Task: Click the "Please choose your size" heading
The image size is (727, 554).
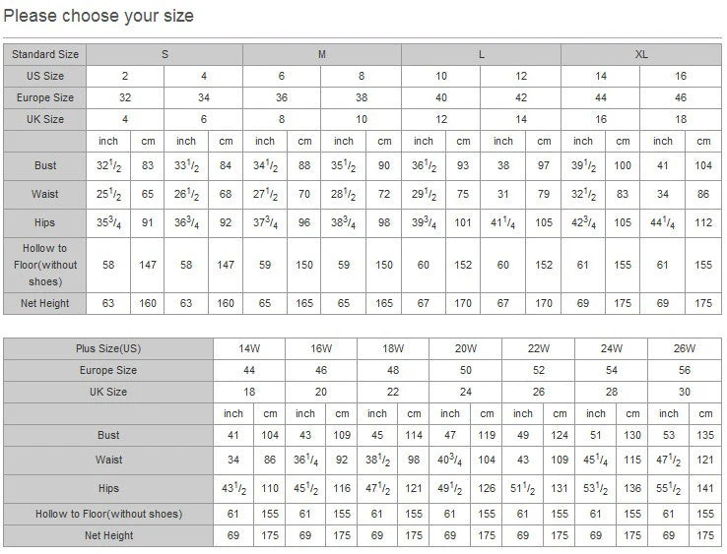Action: 99,16
